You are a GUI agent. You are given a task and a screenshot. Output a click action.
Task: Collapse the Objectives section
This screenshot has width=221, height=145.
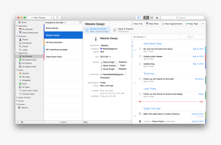click(x=17, y=53)
